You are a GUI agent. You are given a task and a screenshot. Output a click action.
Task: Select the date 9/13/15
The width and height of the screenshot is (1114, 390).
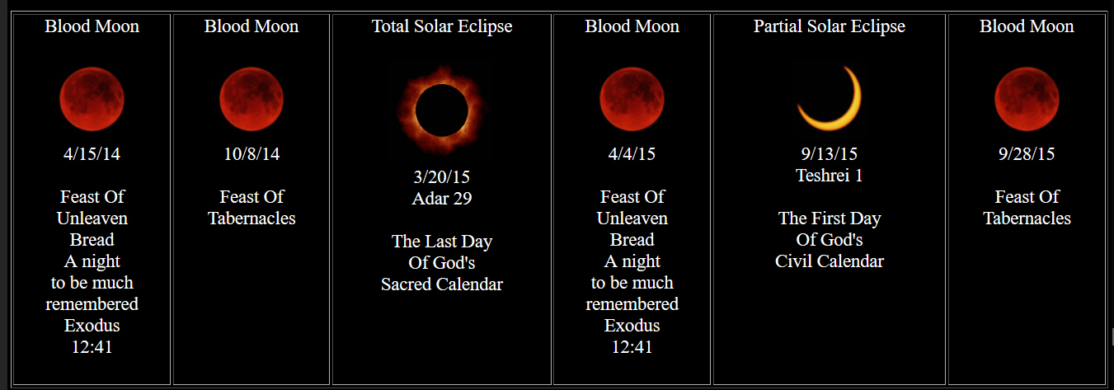click(830, 154)
